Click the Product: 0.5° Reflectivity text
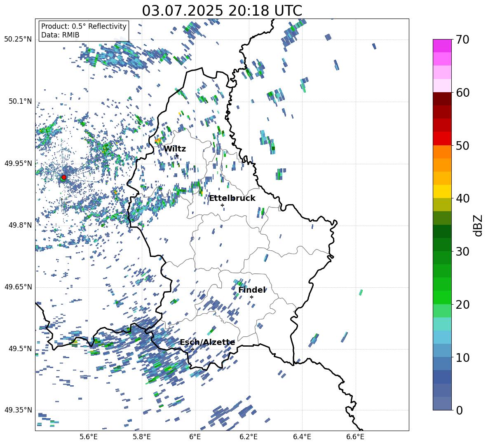The height and width of the screenshot is (445, 488). (84, 26)
